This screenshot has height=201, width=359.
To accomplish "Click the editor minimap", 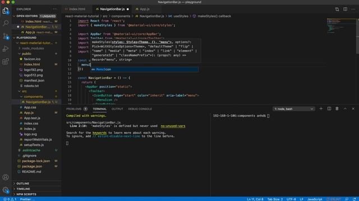I will pyautogui.click(x=341, y=26).
